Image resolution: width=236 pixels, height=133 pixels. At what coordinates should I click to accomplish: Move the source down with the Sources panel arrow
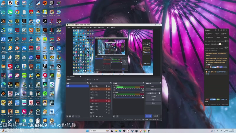(x=103, y=116)
